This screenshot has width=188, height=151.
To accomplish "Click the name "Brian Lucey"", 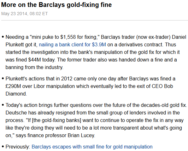I will point(81,135).
